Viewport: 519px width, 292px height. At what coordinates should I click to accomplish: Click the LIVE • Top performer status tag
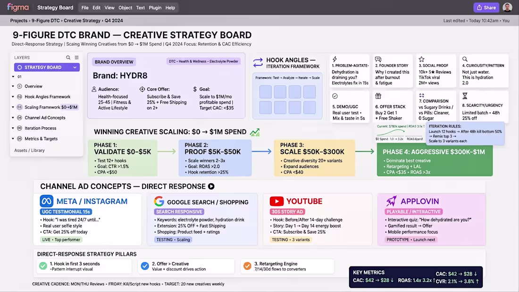pos(61,240)
